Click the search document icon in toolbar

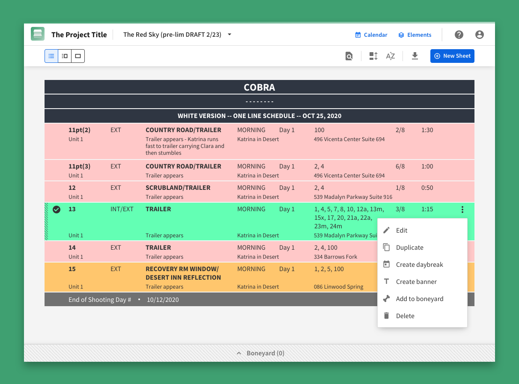tap(349, 56)
